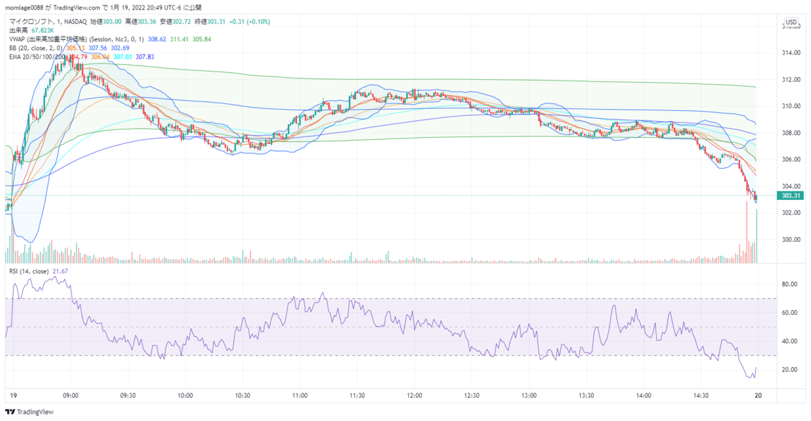This screenshot has width=811, height=421.
Task: Click the 14:30 time axis label
Action: tap(702, 396)
